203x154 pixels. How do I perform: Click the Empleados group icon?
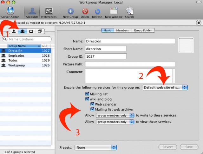pos(3,55)
